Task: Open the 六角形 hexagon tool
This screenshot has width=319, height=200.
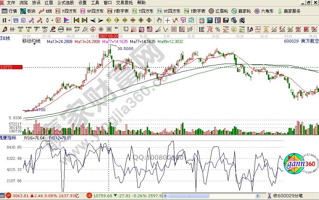Action: (265, 11)
